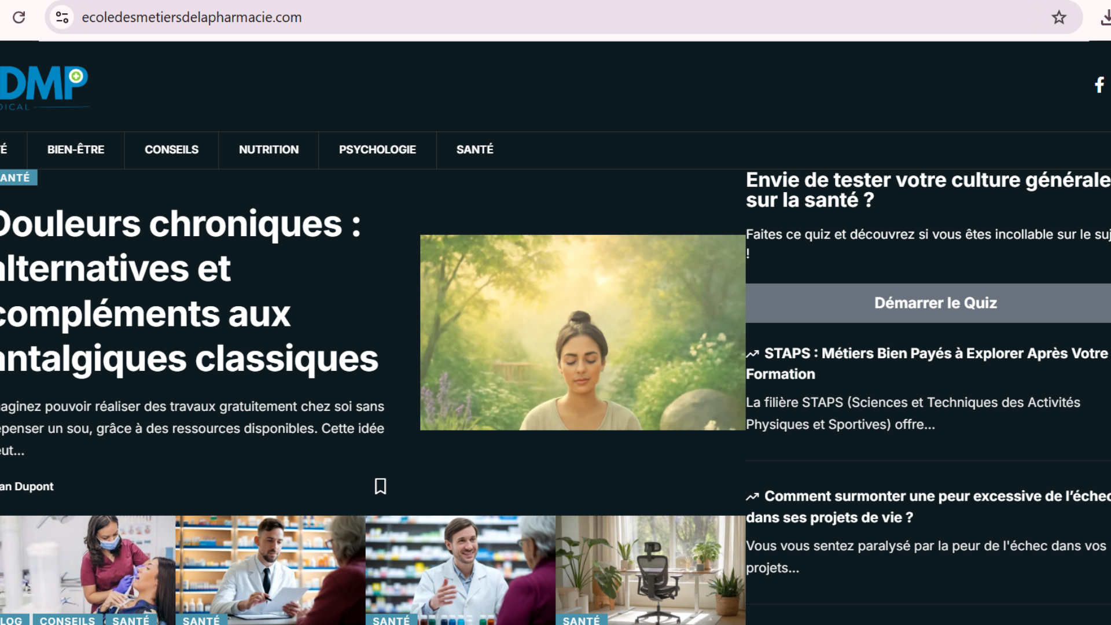Open the browser downloads icon
Image resolution: width=1111 pixels, height=625 pixels.
(1105, 17)
